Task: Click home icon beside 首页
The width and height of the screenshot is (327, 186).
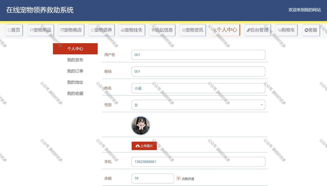Action: click(9, 30)
